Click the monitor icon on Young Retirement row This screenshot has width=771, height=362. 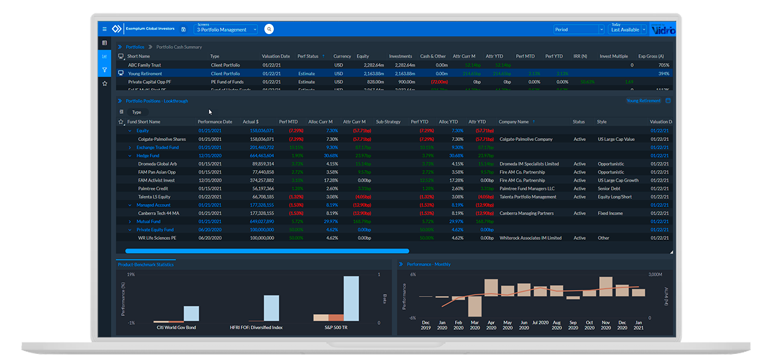121,73
